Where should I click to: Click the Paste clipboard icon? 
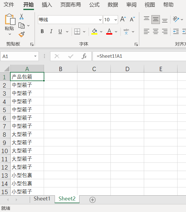point(10,20)
